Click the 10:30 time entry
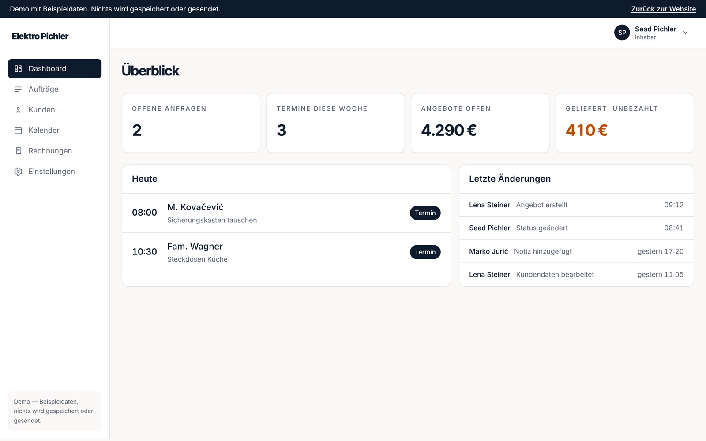The height and width of the screenshot is (441, 706). pyautogui.click(x=144, y=252)
